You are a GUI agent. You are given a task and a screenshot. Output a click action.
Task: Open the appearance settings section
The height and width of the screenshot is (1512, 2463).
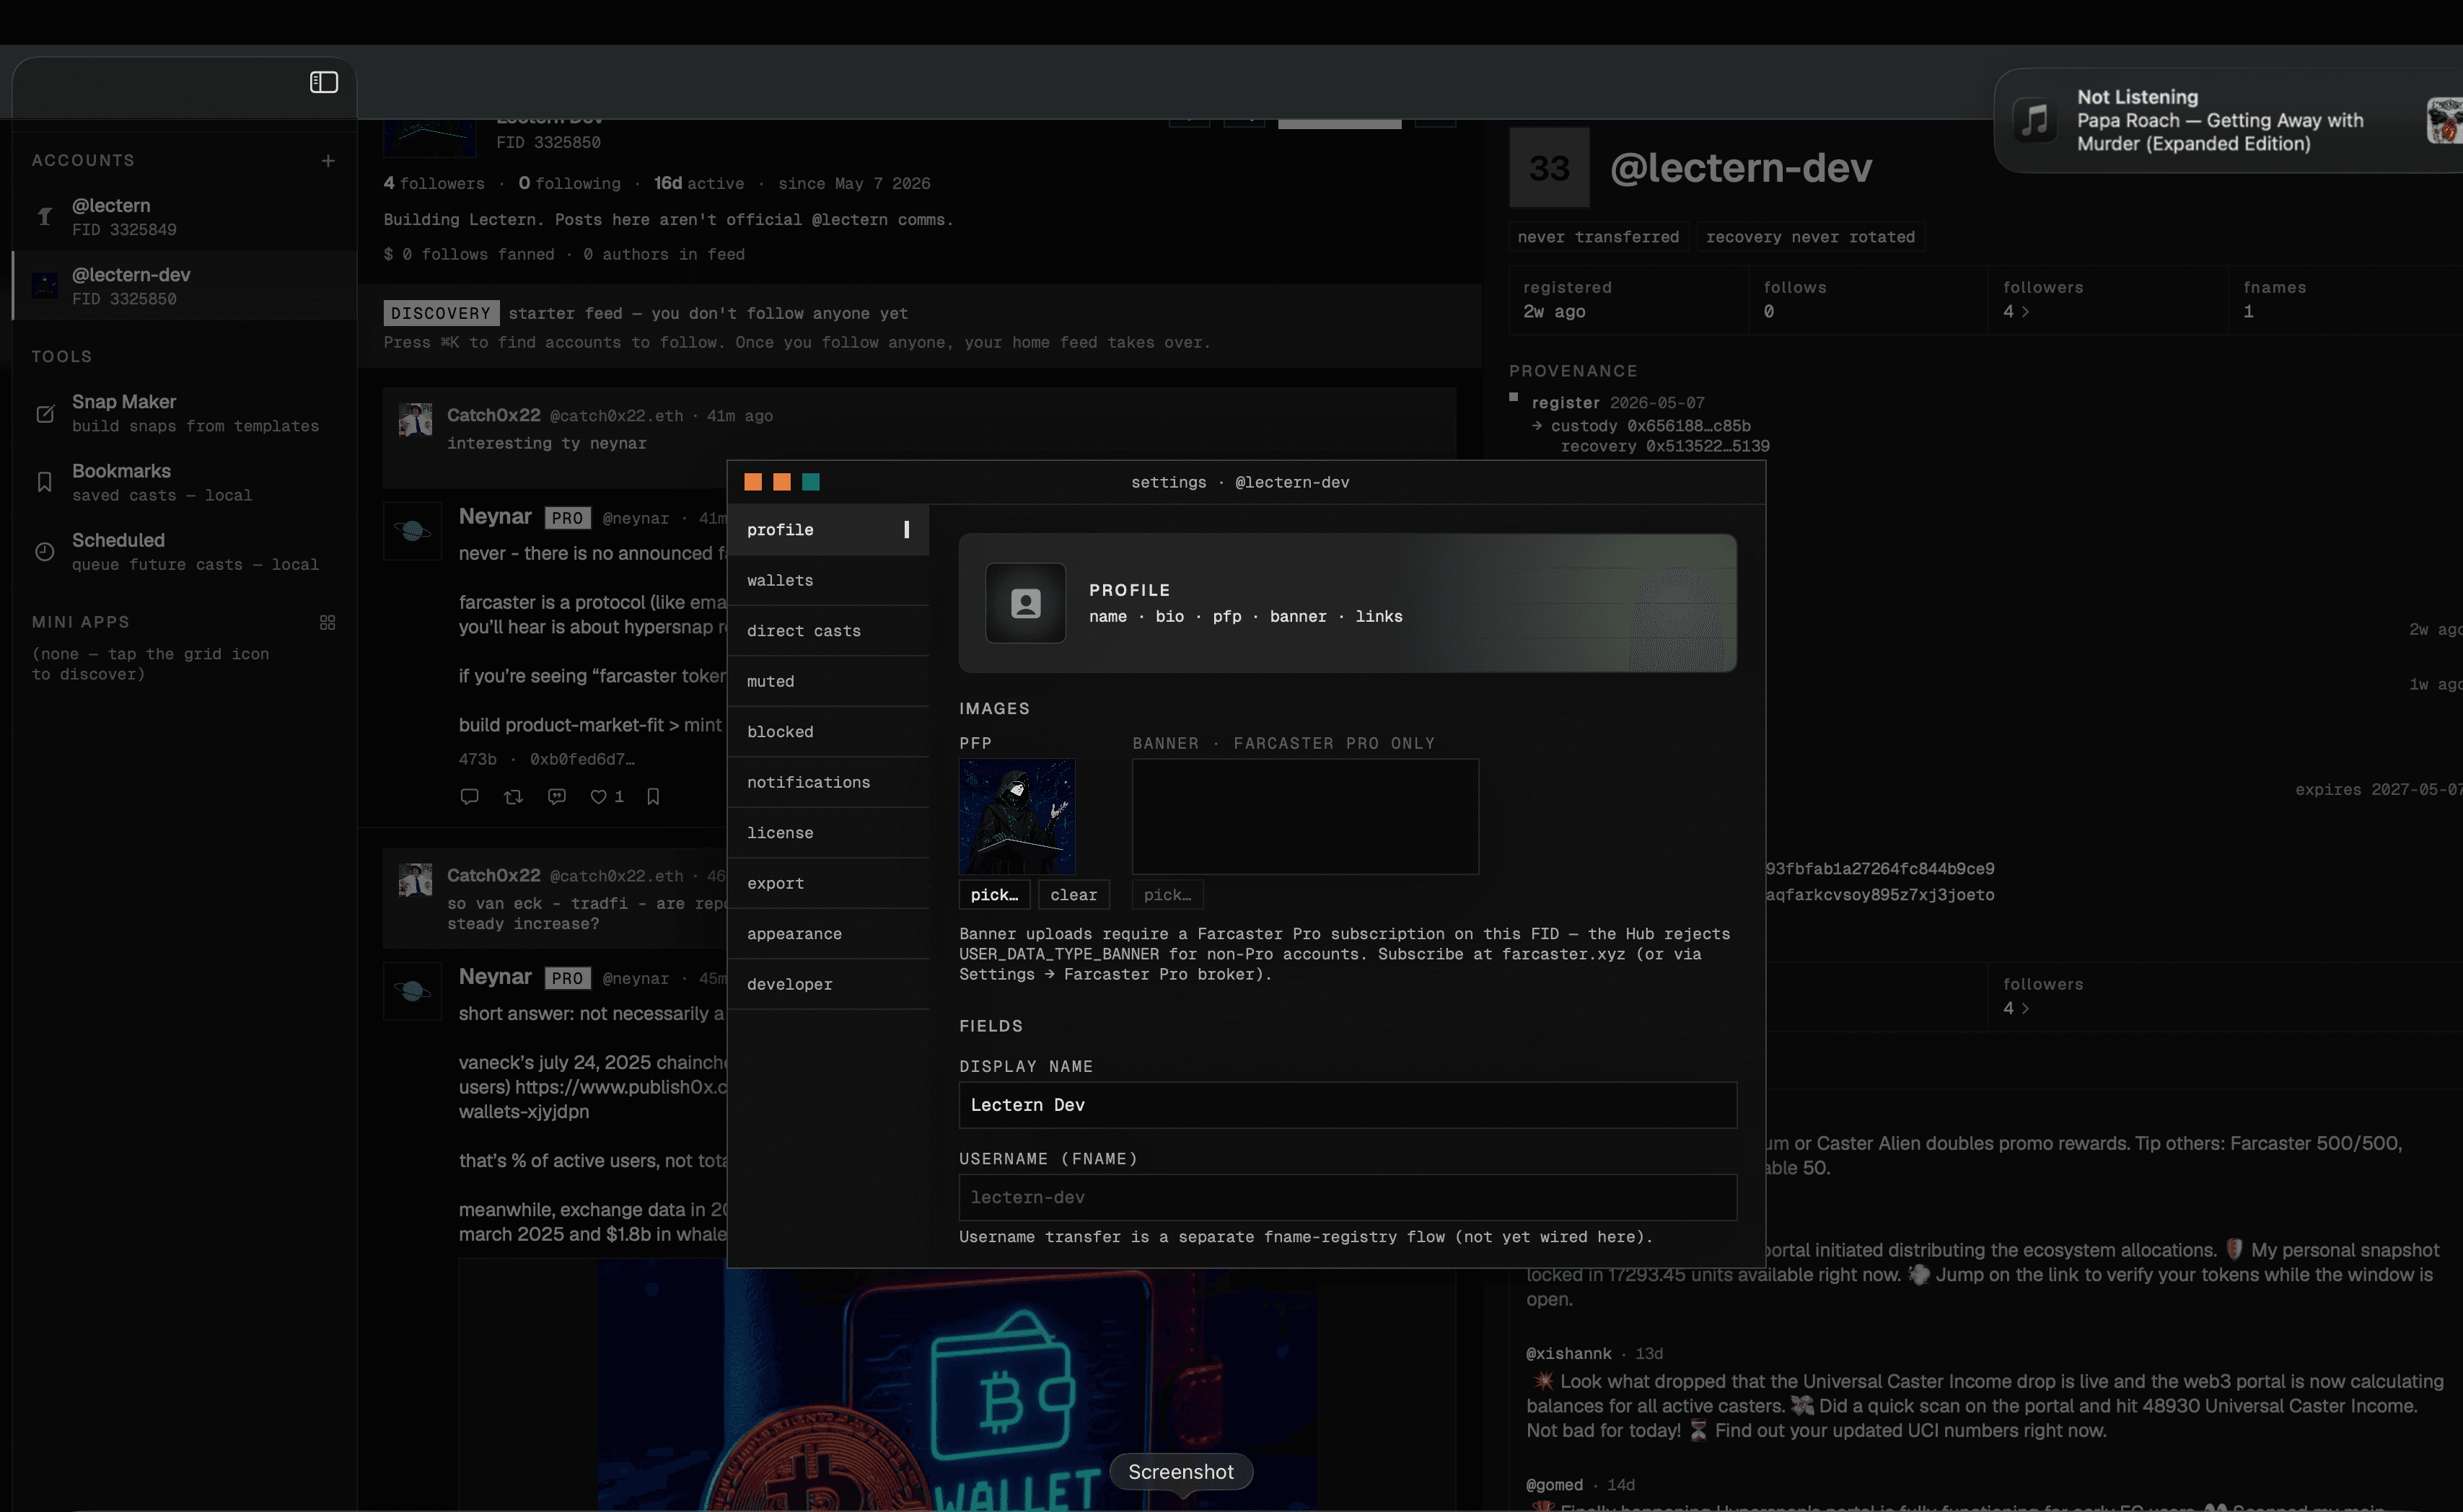click(828, 934)
